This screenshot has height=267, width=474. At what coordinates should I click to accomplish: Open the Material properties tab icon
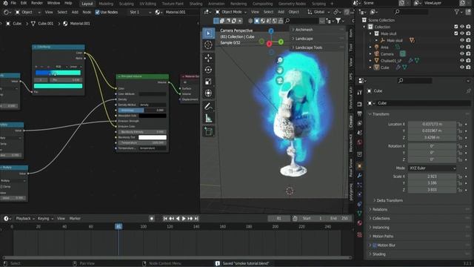(x=359, y=223)
